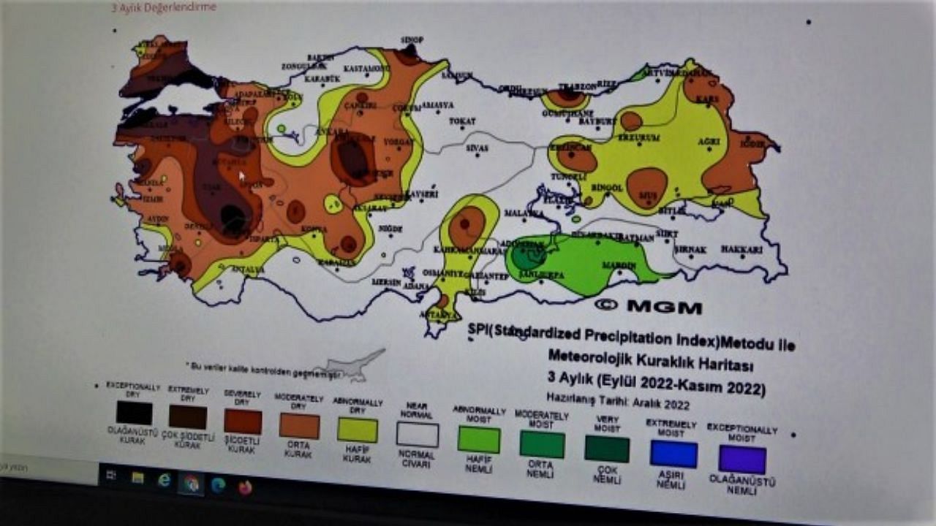Open Mozilla Firefox from the taskbar
The height and width of the screenshot is (526, 936).
point(244,486)
